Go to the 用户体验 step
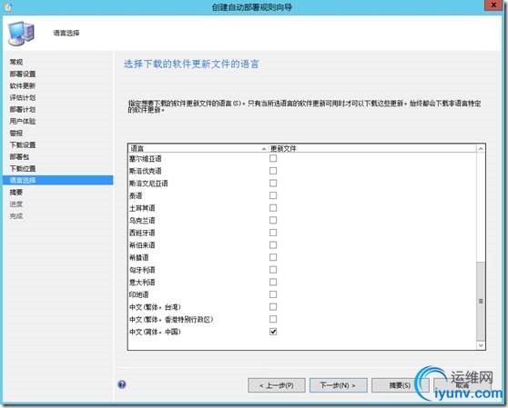 23,121
